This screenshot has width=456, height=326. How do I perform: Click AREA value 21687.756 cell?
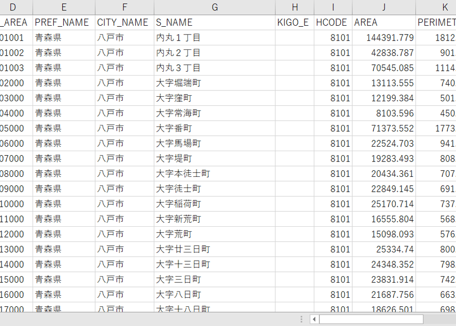tap(384, 294)
